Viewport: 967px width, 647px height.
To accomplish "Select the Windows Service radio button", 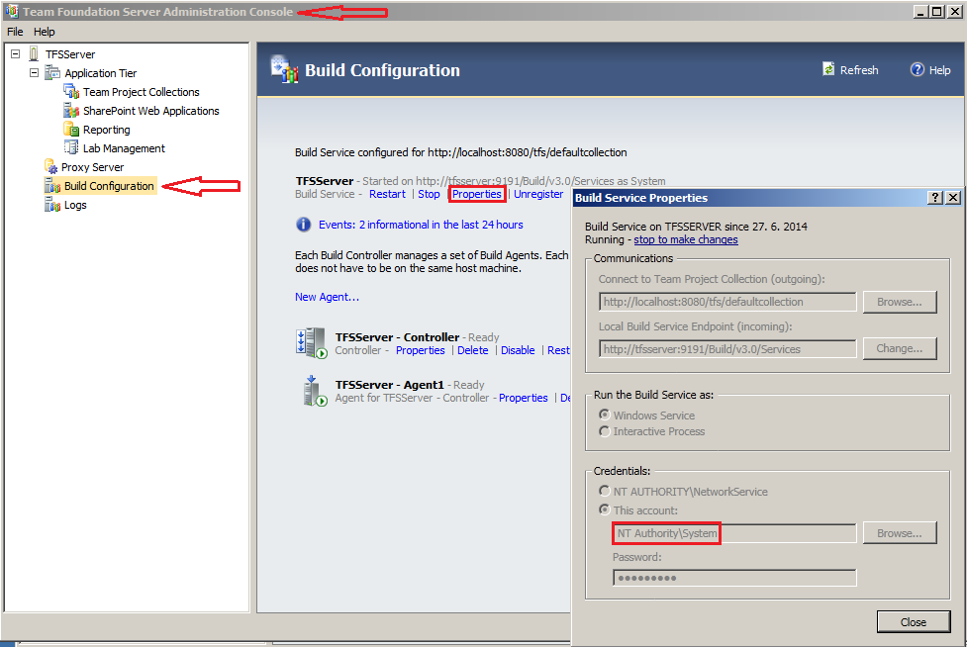I will pos(605,415).
